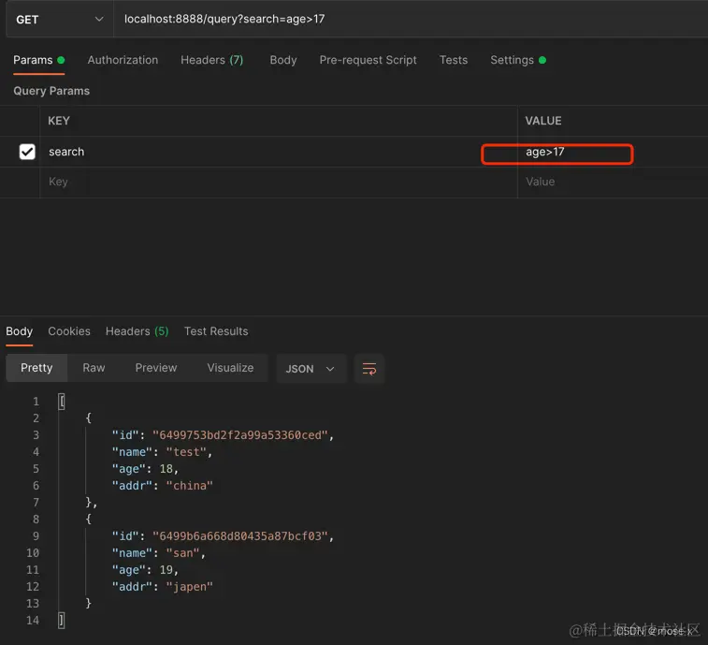This screenshot has height=645, width=708.
Task: Click the Query Params label
Action: [51, 92]
